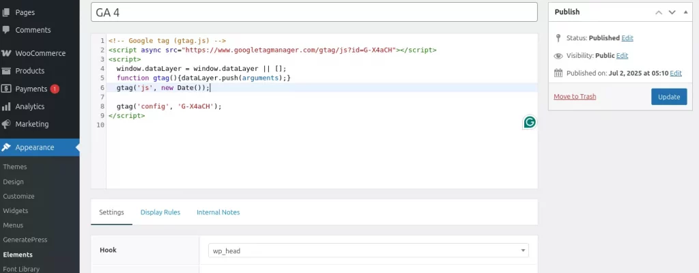Switch to the Display Rules tab
The height and width of the screenshot is (273, 699).
[160, 212]
